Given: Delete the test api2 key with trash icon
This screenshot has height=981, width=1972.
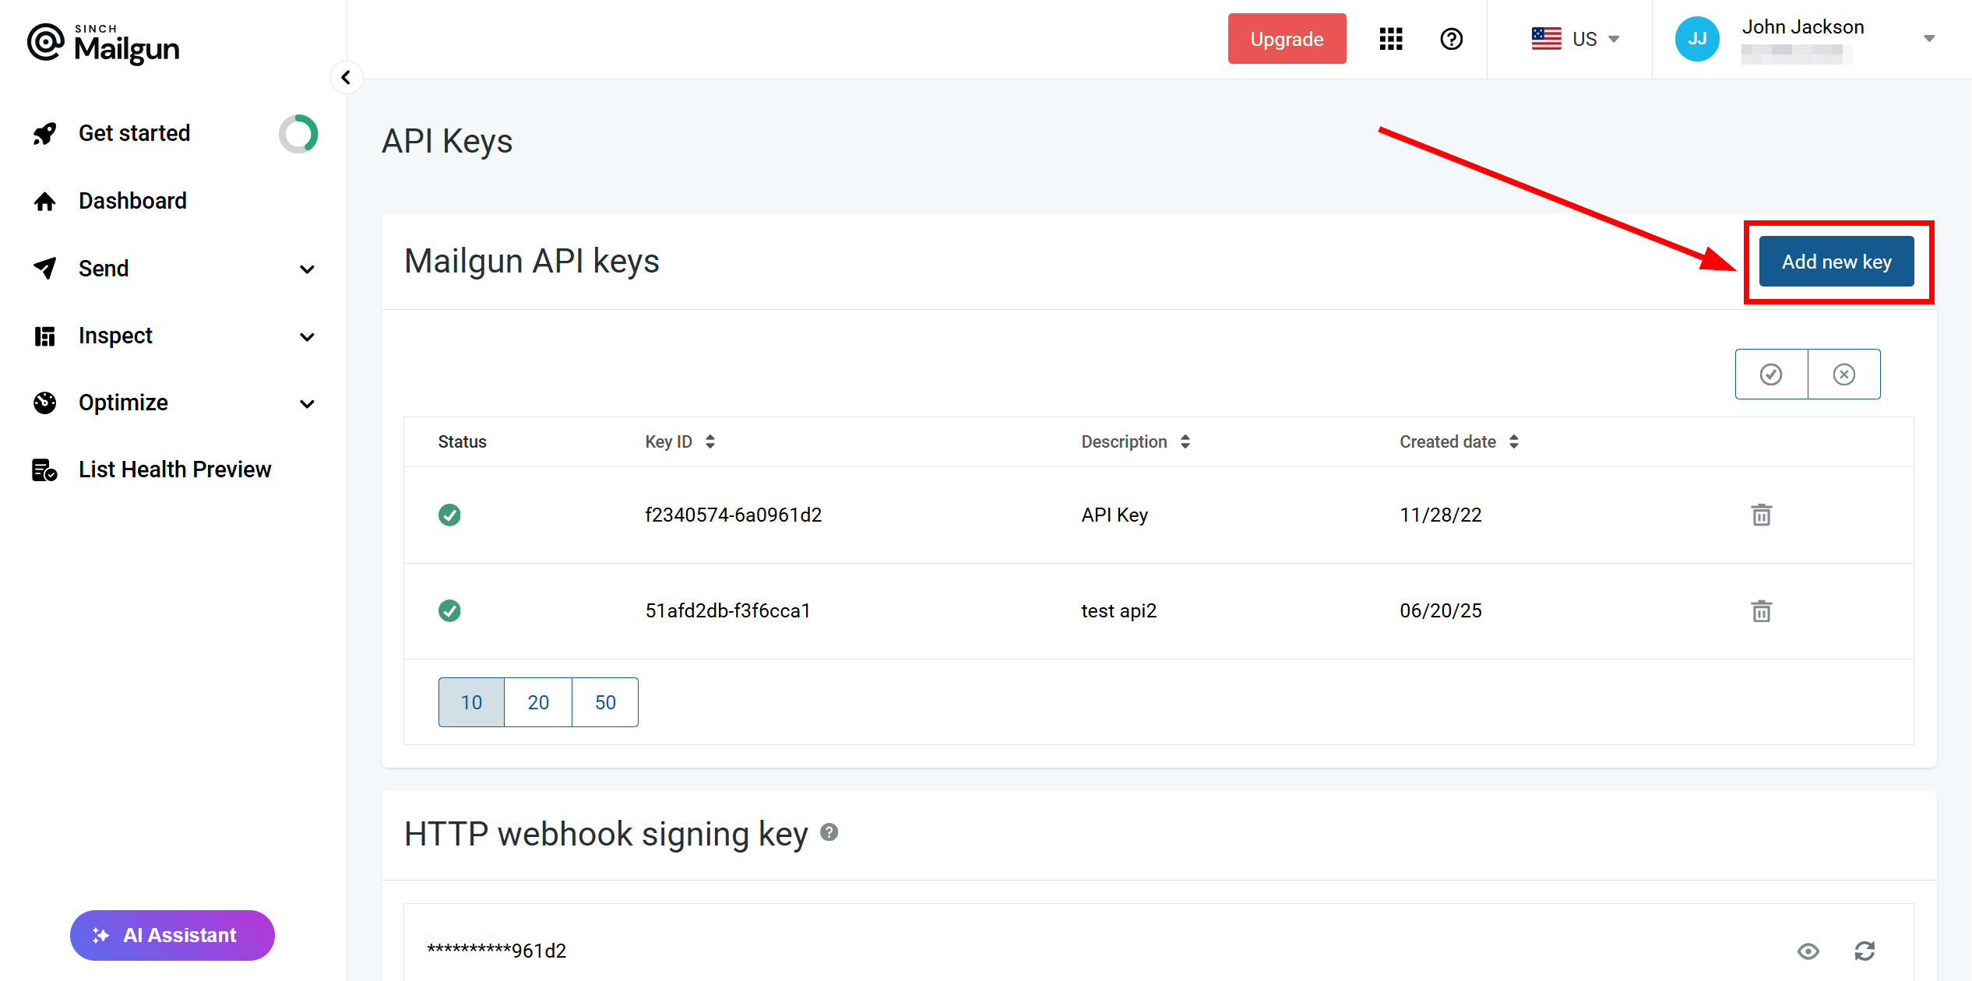Looking at the screenshot, I should point(1762,611).
